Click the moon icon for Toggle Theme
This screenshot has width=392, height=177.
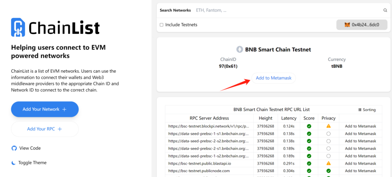tap(13, 163)
